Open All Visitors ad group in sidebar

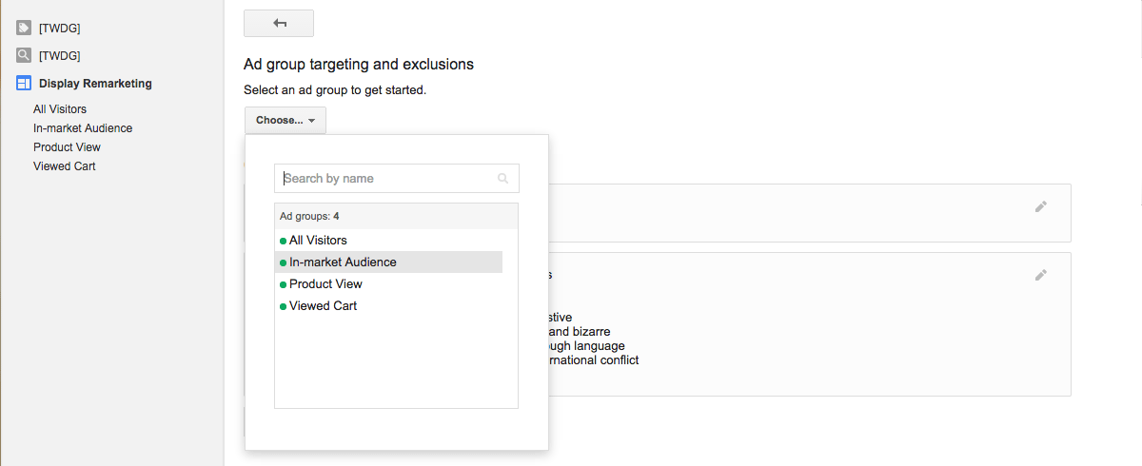tap(60, 109)
